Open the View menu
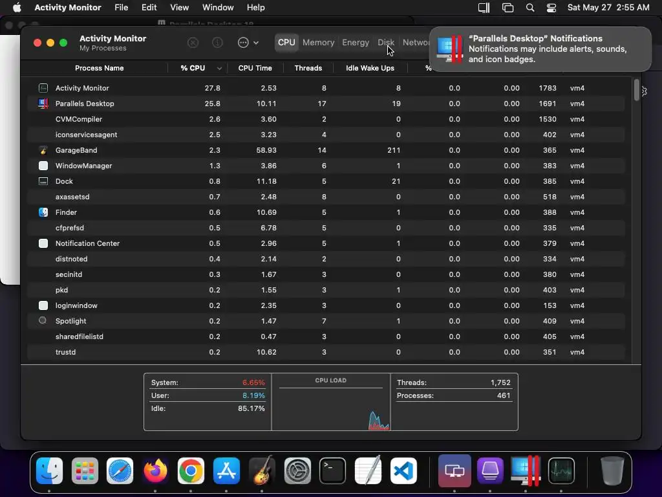Viewport: 662px width, 497px height. (180, 7)
